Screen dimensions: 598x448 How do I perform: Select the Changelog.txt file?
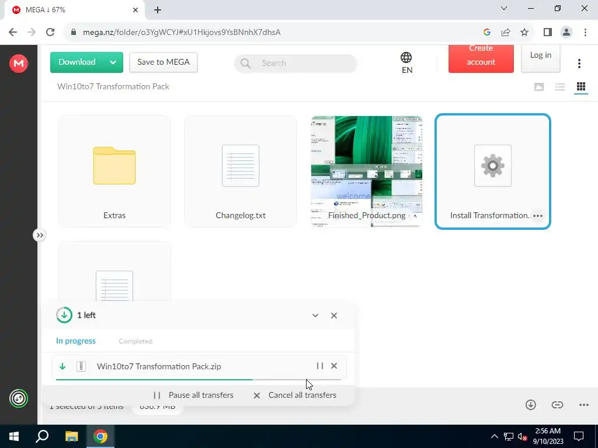(241, 171)
